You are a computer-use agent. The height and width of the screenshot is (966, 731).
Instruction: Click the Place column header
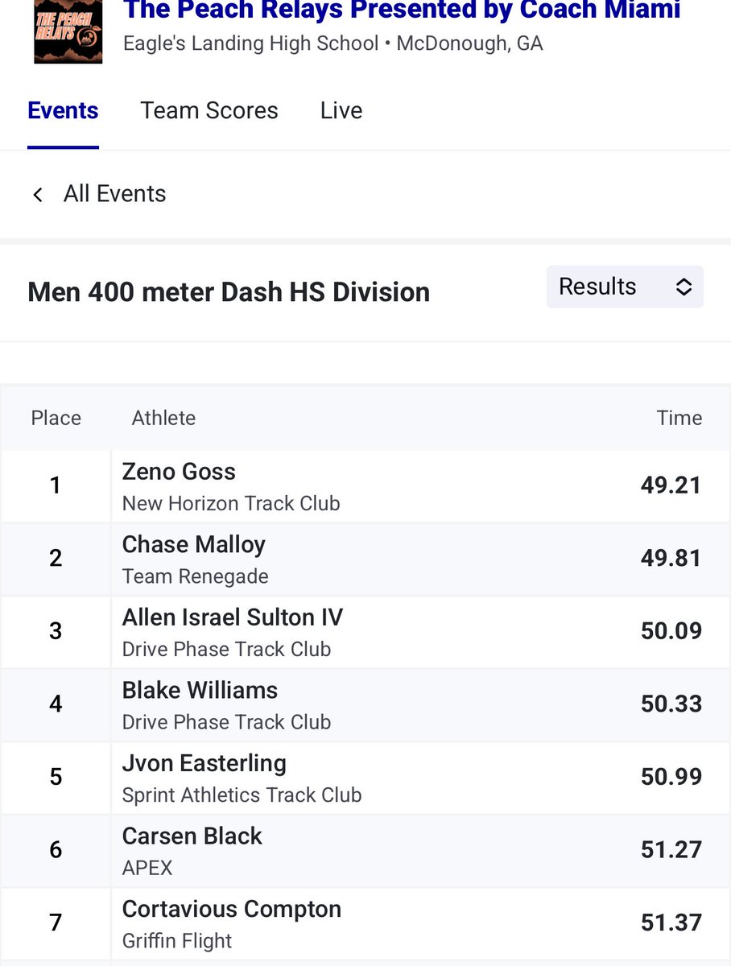click(x=56, y=418)
